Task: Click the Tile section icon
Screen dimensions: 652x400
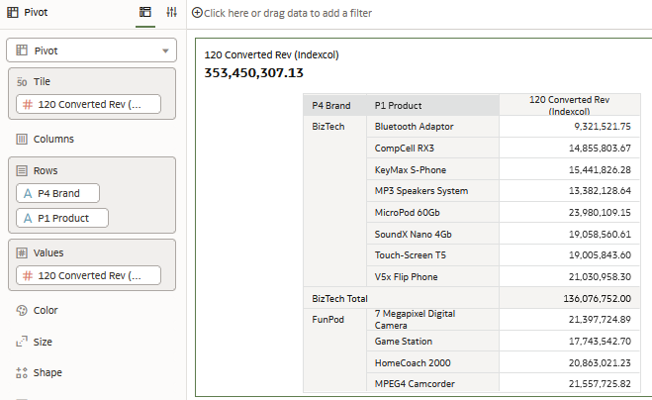Action: (22, 81)
